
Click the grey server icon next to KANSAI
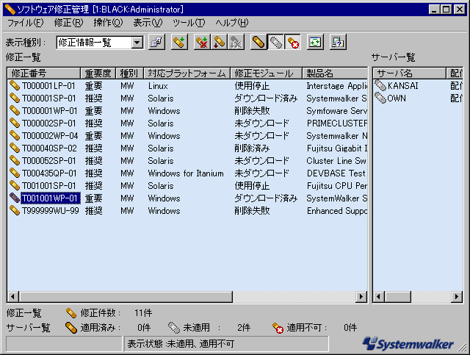pyautogui.click(x=380, y=86)
